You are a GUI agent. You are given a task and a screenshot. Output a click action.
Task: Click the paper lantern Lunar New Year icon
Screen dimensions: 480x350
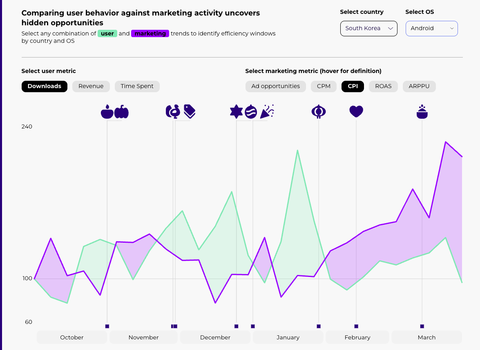point(318,111)
